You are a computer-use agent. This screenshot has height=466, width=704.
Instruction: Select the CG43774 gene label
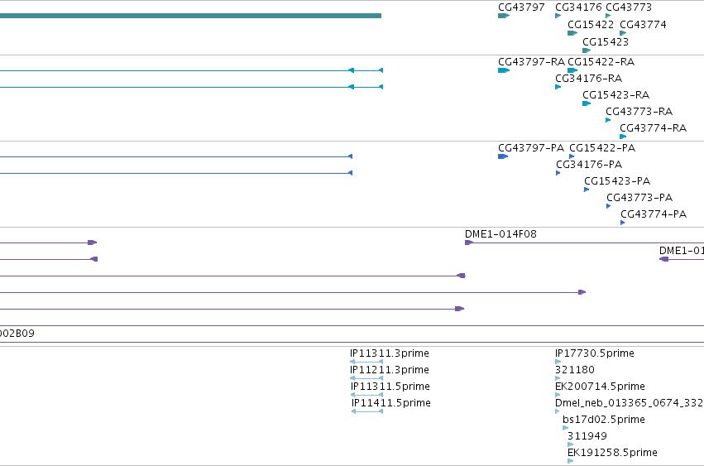coord(643,25)
